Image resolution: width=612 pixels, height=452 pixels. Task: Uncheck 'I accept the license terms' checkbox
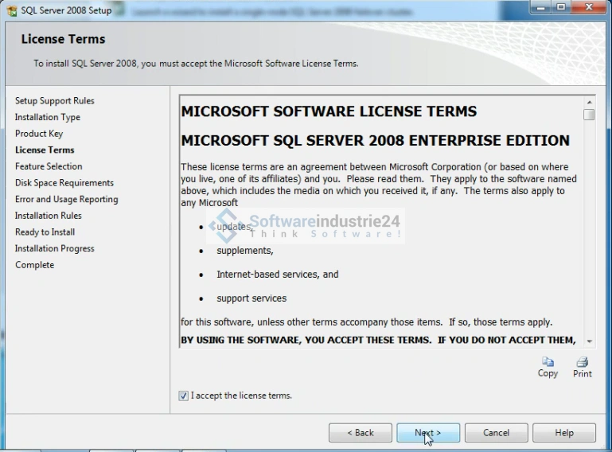(x=184, y=395)
